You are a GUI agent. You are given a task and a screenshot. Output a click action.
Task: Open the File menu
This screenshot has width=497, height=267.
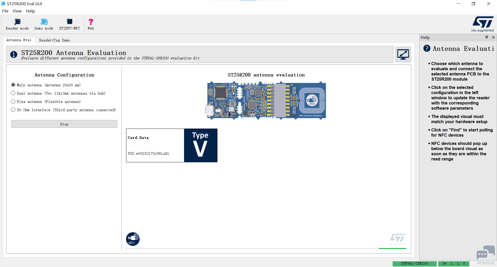tap(5, 11)
